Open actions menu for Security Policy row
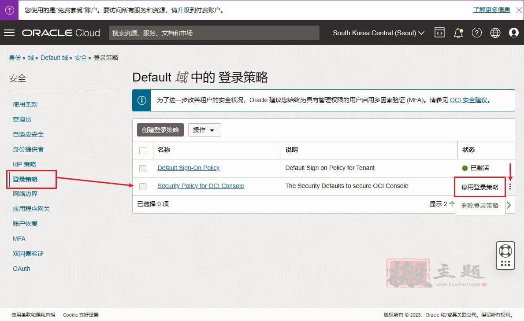 click(510, 186)
